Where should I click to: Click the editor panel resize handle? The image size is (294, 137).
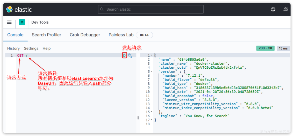click(138, 118)
